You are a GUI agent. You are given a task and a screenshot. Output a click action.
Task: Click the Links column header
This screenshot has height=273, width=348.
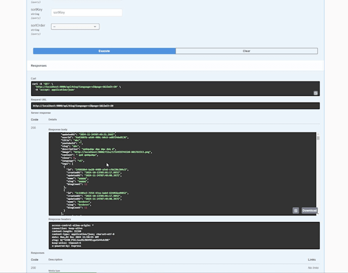click(312, 260)
